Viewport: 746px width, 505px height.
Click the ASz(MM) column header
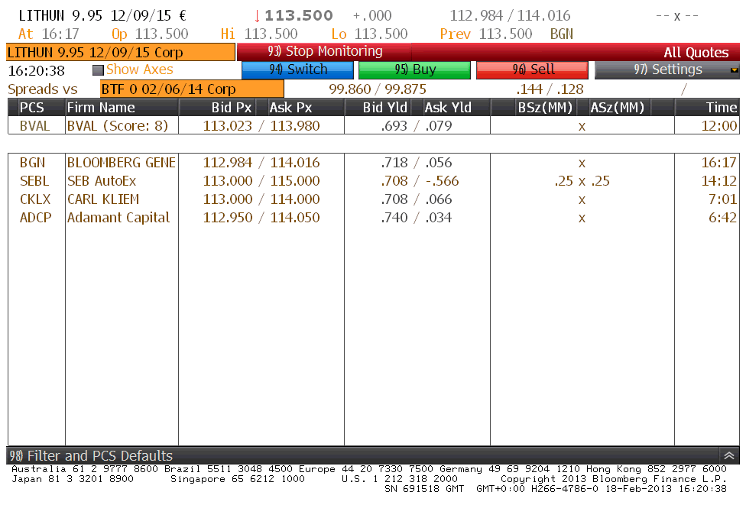coord(617,108)
